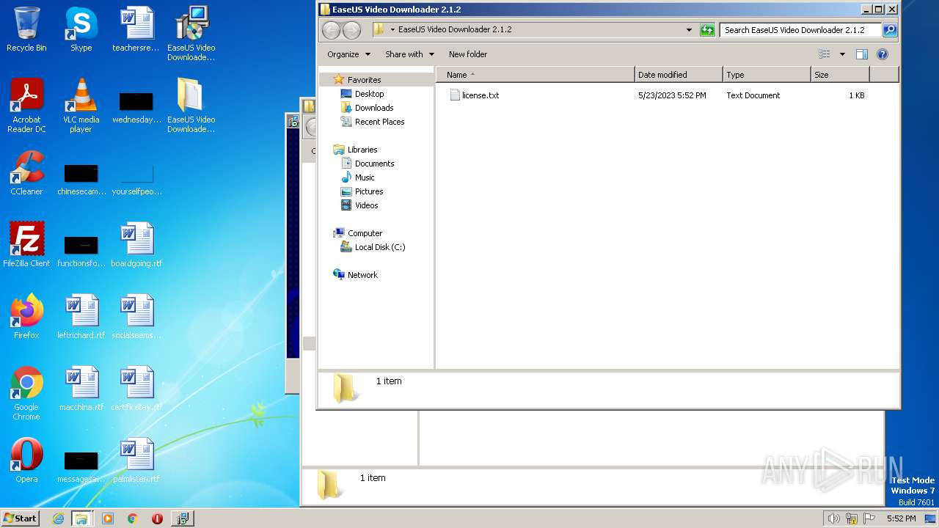The width and height of the screenshot is (939, 528).
Task: Open the Acrobat Reader DC shortcut
Action: click(26, 106)
